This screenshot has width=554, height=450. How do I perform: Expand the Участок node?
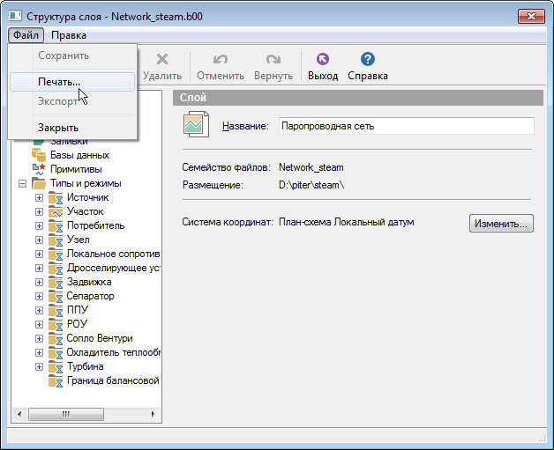(39, 212)
